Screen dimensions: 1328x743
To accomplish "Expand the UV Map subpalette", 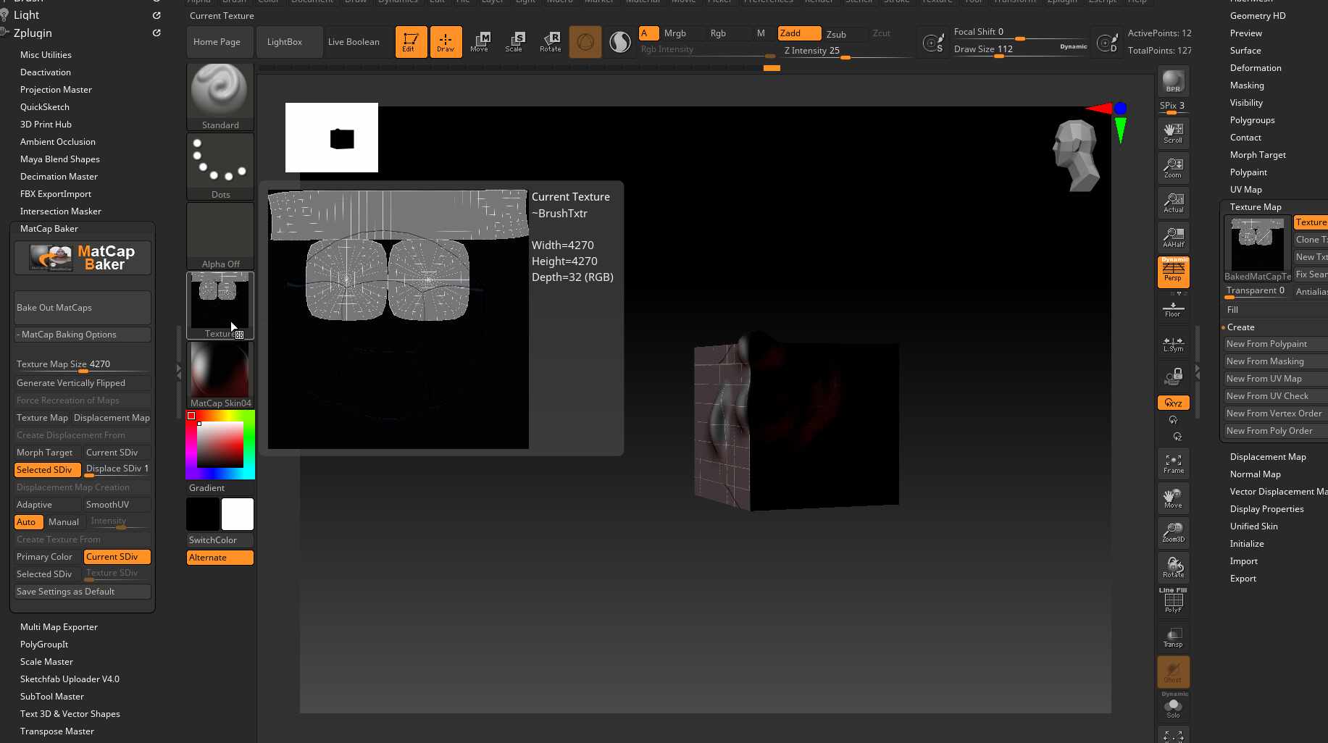I will [x=1246, y=190].
